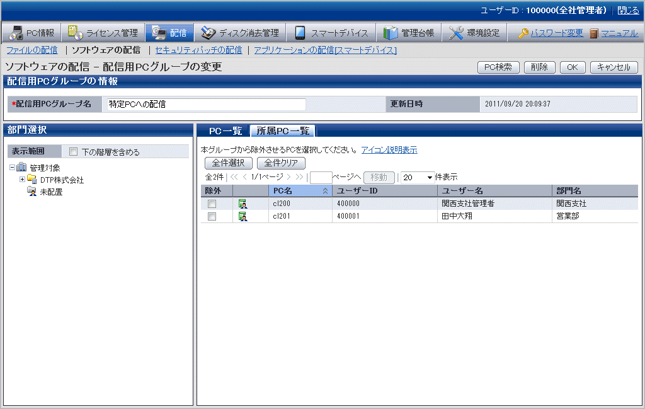Open アプリケーションの配信[スマートデバイス] link
The image size is (645, 409).
tap(326, 50)
